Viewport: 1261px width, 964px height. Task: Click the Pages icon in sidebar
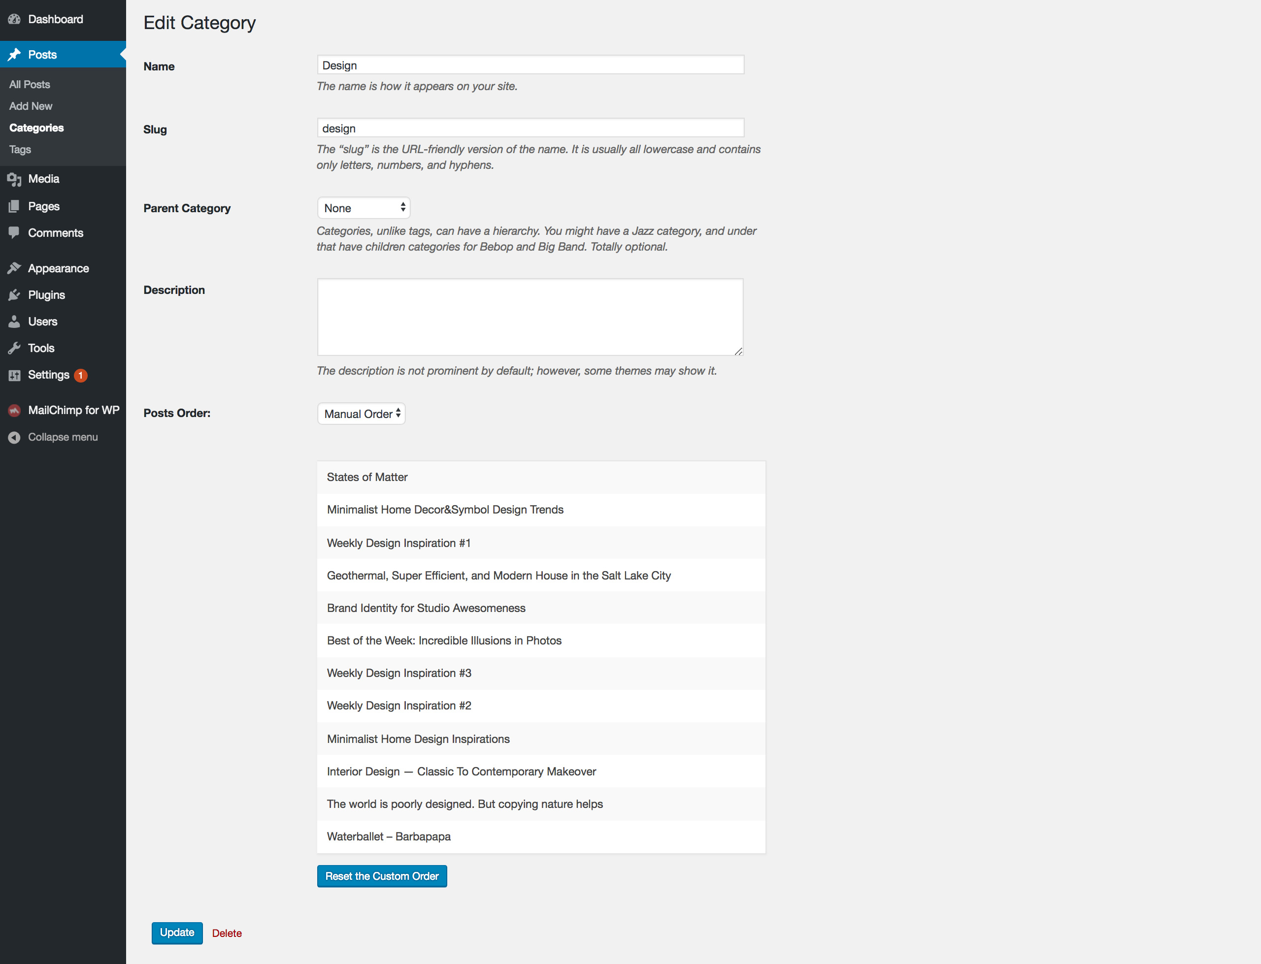[x=14, y=207]
